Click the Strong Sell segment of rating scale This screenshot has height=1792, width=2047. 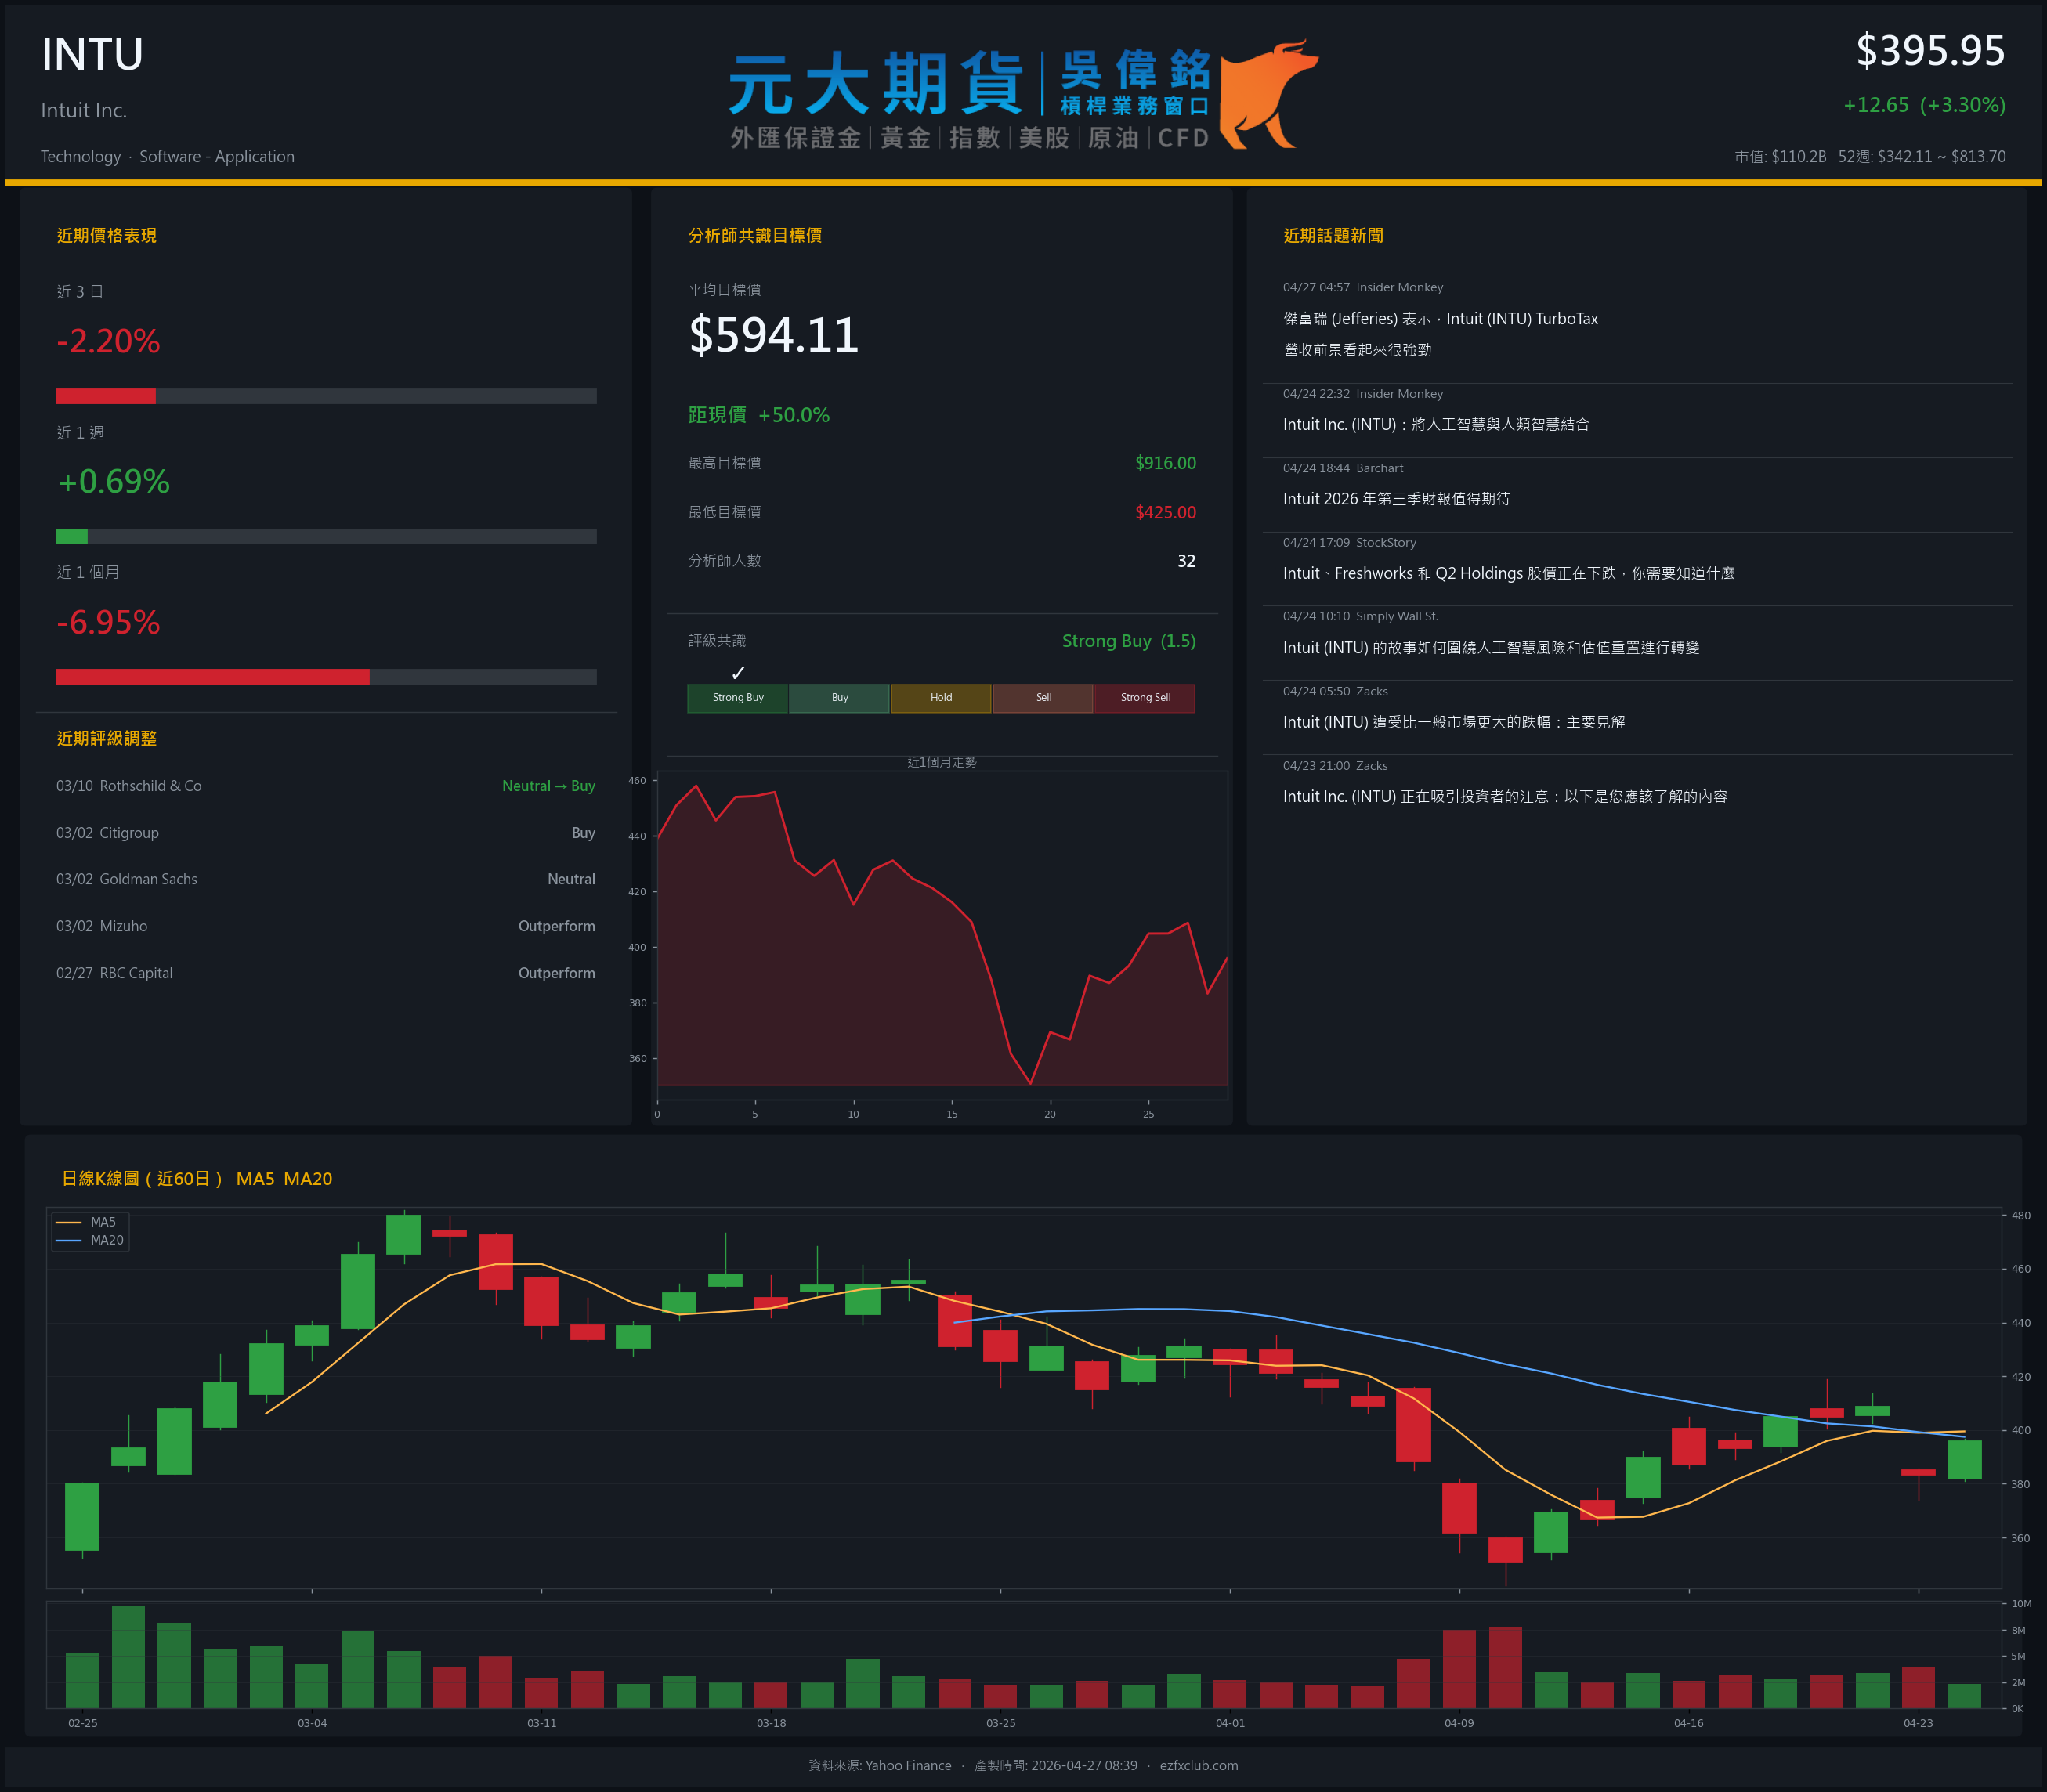click(1145, 698)
